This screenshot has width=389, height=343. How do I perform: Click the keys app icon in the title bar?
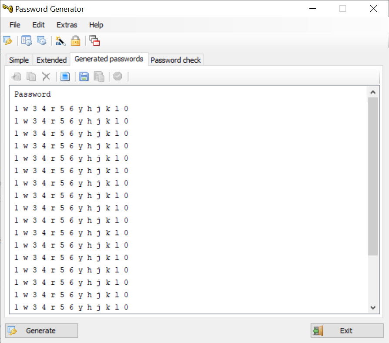click(8, 8)
